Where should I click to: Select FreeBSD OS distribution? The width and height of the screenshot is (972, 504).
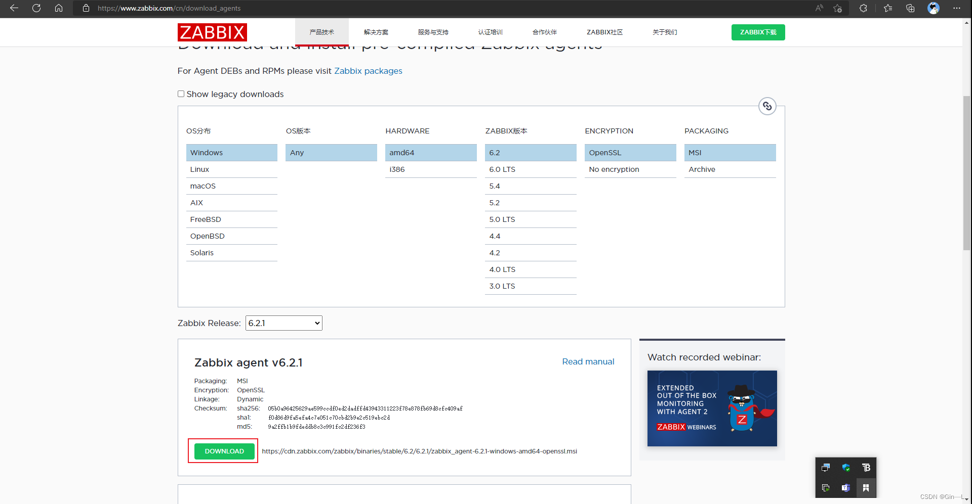pos(232,219)
